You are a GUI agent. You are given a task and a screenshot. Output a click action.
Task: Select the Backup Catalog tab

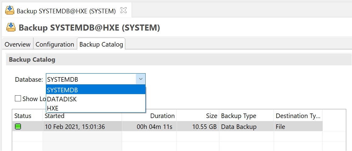101,44
